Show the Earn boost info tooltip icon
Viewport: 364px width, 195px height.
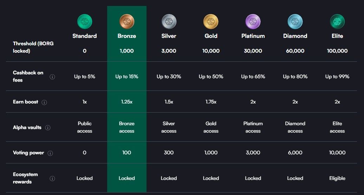click(44, 102)
